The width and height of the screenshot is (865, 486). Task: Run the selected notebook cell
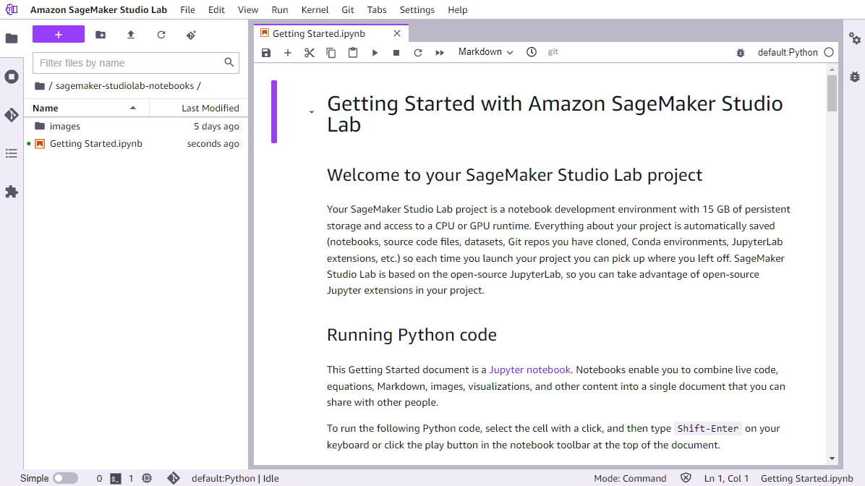click(374, 51)
